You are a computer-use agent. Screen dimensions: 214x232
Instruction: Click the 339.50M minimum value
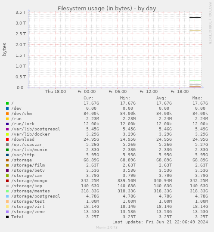coord(127,181)
